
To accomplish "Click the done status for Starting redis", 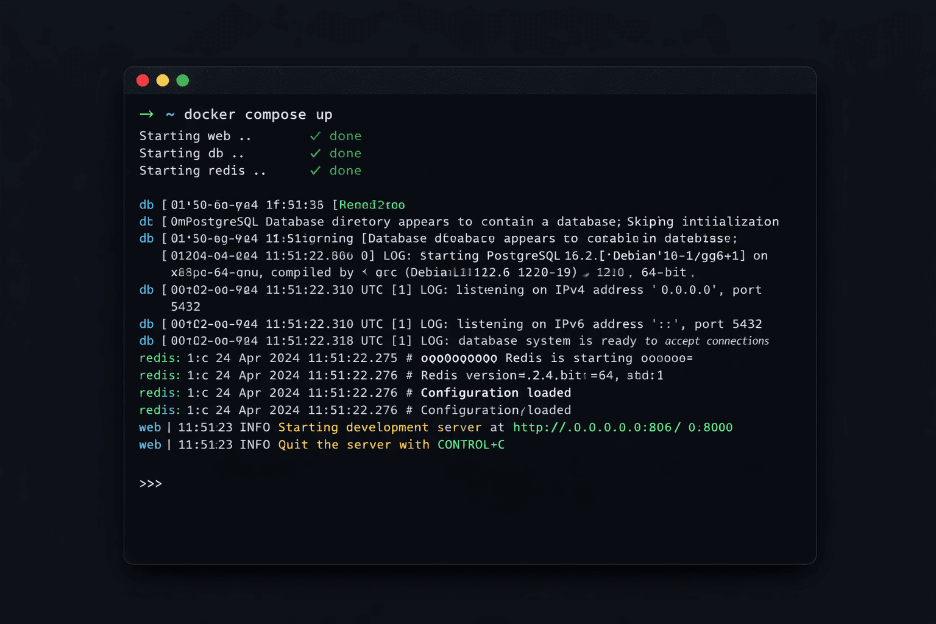I will pyautogui.click(x=345, y=171).
